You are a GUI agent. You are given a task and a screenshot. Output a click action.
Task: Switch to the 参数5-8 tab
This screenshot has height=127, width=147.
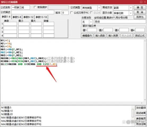tap(17, 17)
